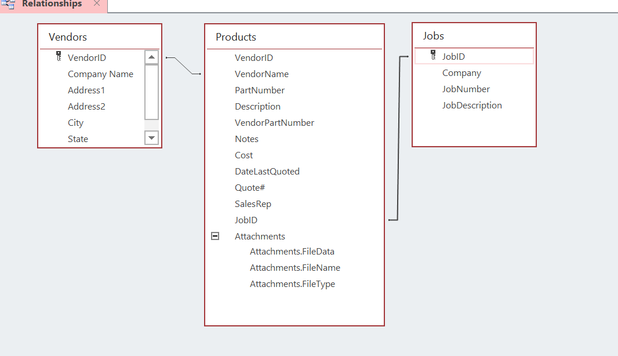Click the JobID primary key icon
Screen dimensions: 618x356
click(433, 55)
